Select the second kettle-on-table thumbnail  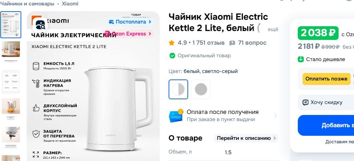point(11,50)
